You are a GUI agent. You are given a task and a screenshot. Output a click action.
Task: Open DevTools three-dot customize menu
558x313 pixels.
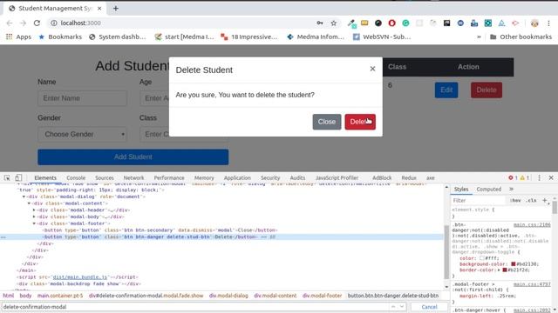tap(539, 177)
